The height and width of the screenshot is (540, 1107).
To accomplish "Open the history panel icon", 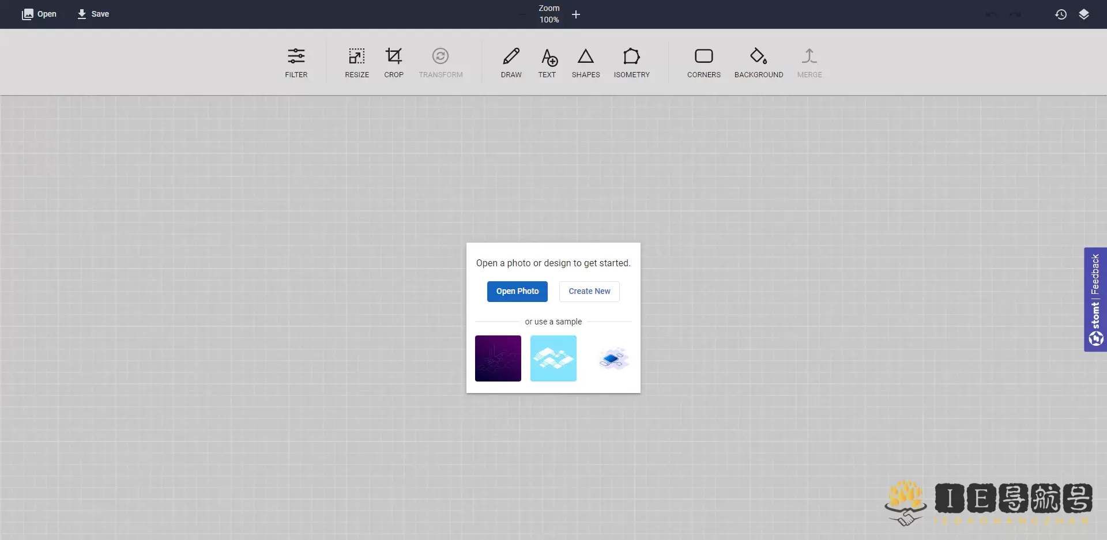I will [1060, 14].
